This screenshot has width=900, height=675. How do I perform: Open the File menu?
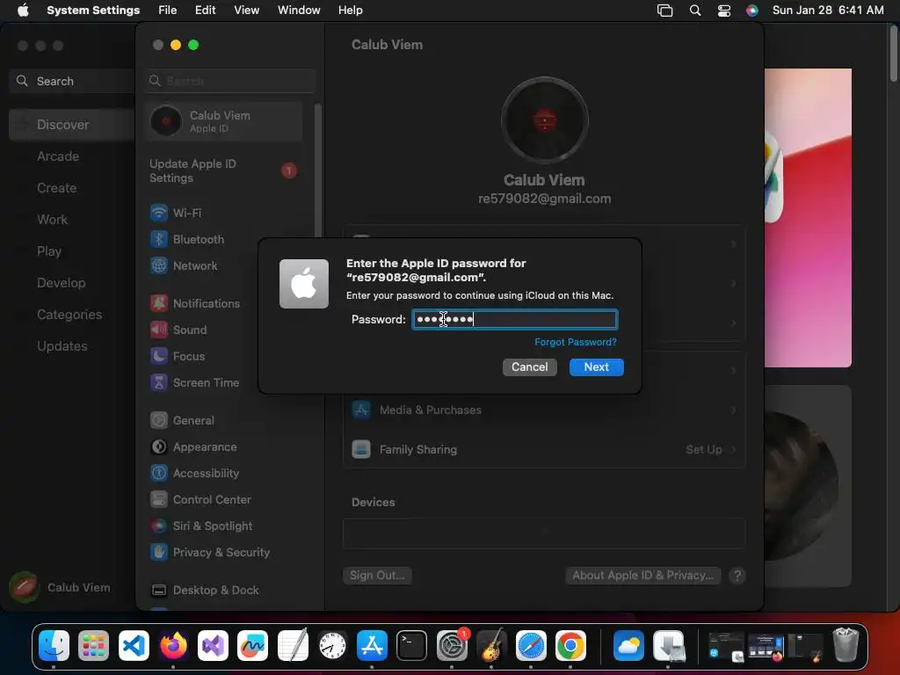pyautogui.click(x=168, y=11)
